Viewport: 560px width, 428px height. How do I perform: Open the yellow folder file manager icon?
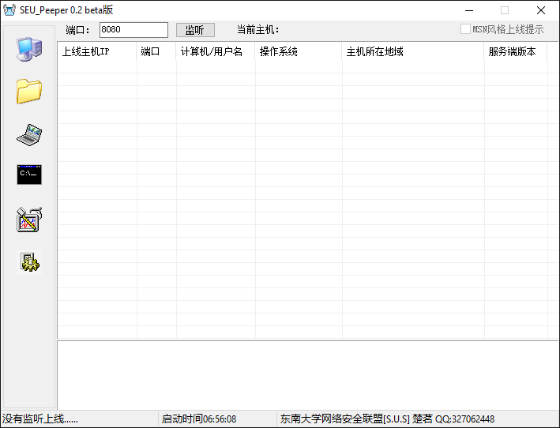[29, 92]
